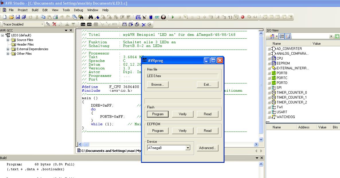Click the red breakpoint circle icon

click(x=243, y=17)
